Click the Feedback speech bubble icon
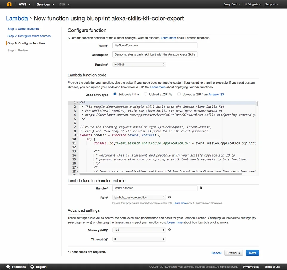 pos(8,267)
